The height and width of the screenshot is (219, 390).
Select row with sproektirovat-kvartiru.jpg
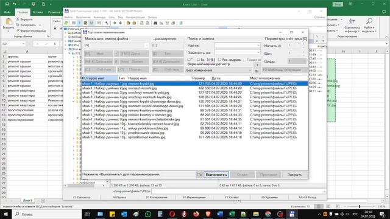[x=194, y=137]
